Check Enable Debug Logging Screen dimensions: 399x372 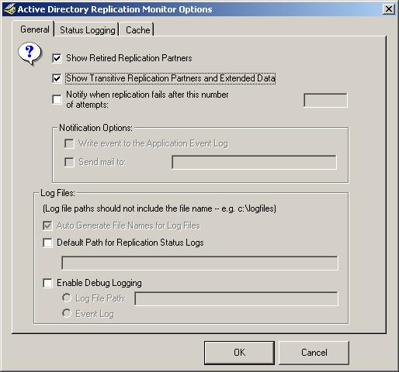(x=47, y=283)
